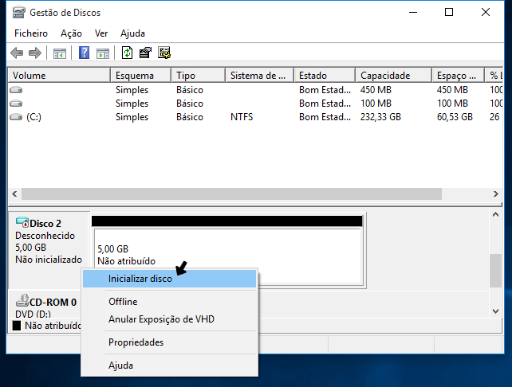This screenshot has width=512, height=387.
Task: Click the NTFS file system cell
Action: tap(242, 117)
